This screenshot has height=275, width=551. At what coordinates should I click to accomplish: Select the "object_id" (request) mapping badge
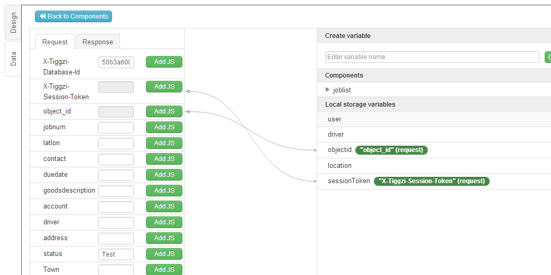point(391,150)
